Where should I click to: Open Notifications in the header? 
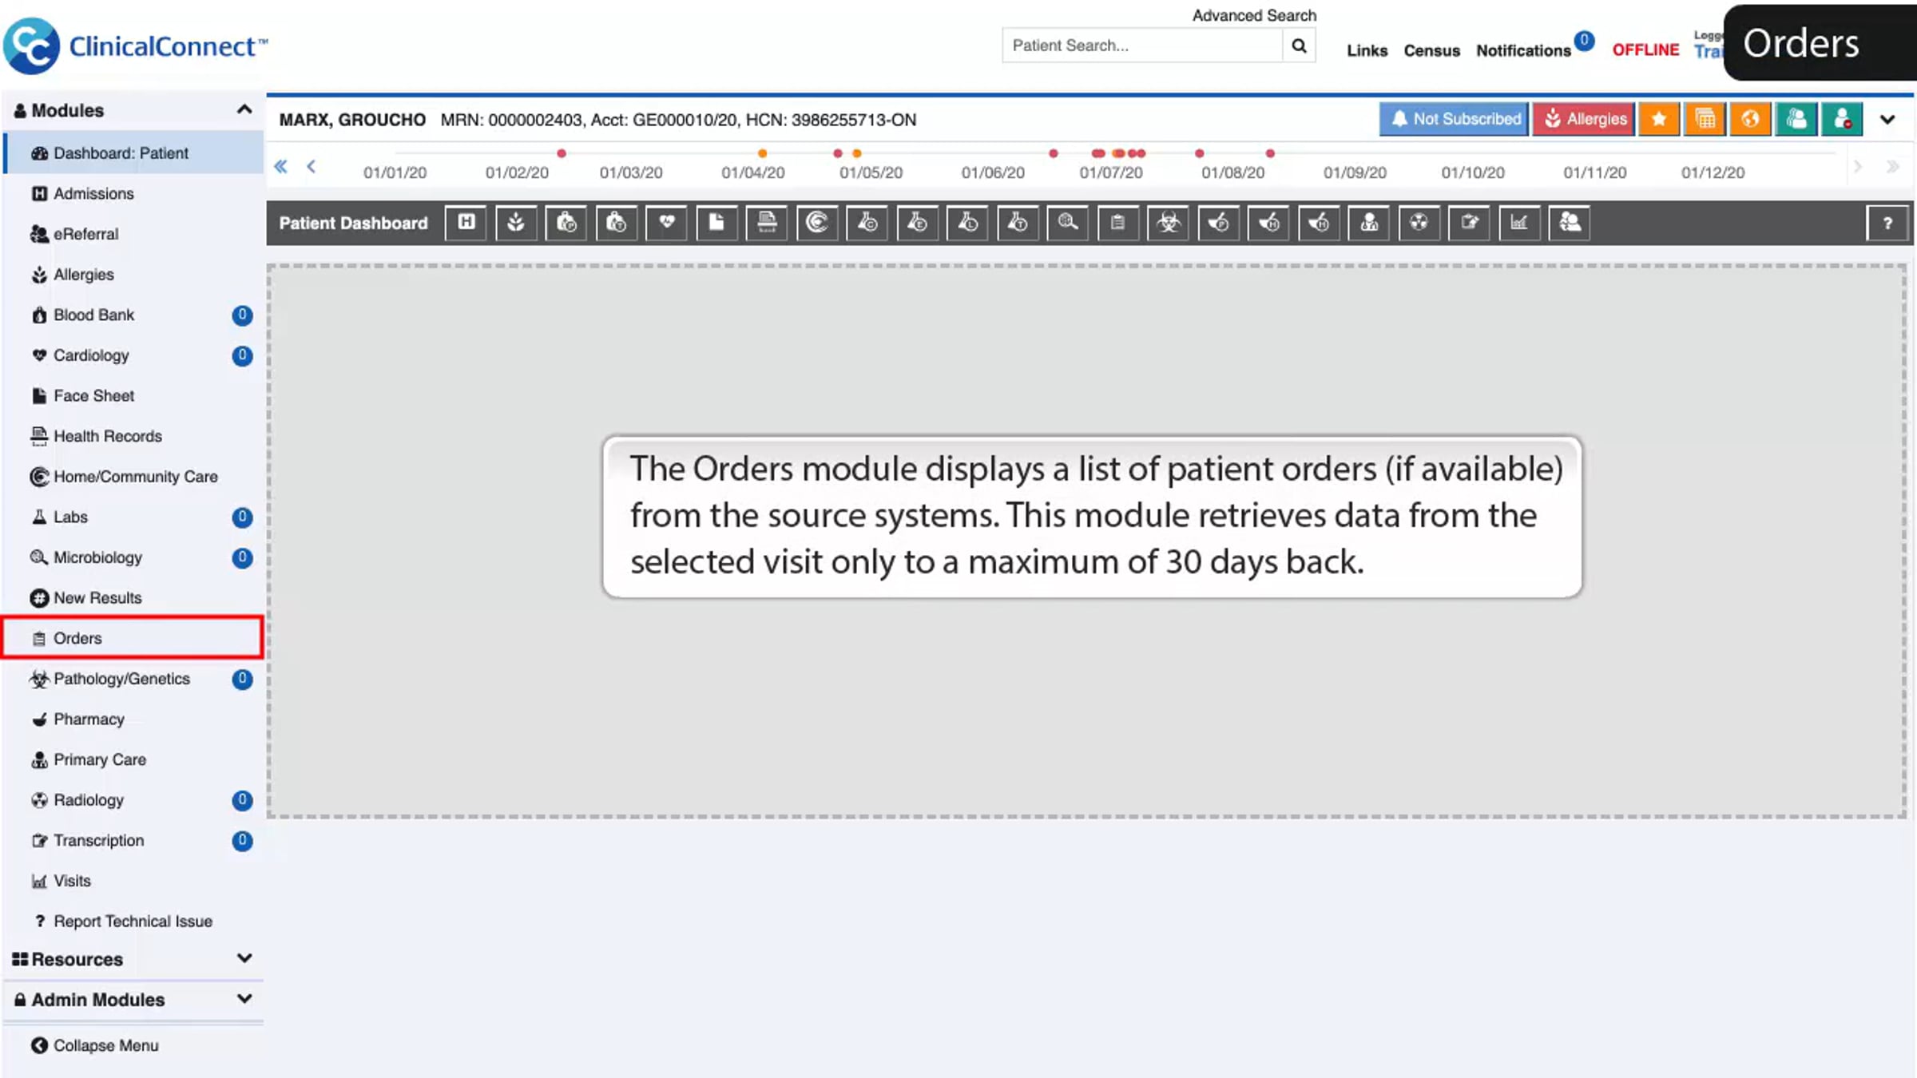point(1523,50)
